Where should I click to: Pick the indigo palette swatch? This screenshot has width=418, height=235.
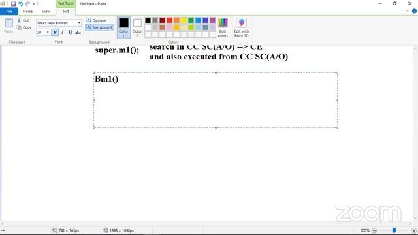tap(206, 20)
